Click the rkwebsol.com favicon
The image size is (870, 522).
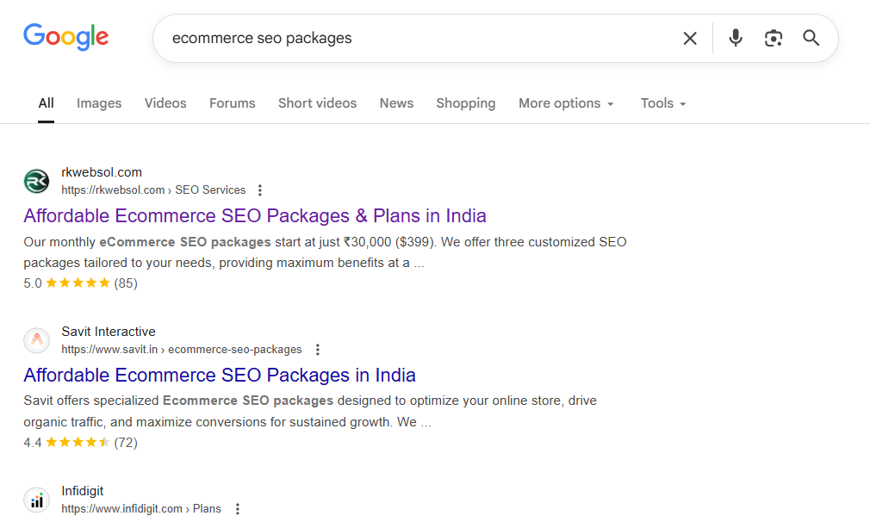tap(37, 182)
